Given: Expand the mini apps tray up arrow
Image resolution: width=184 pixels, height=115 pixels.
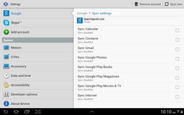Looking at the screenshot, I should point(92,112).
